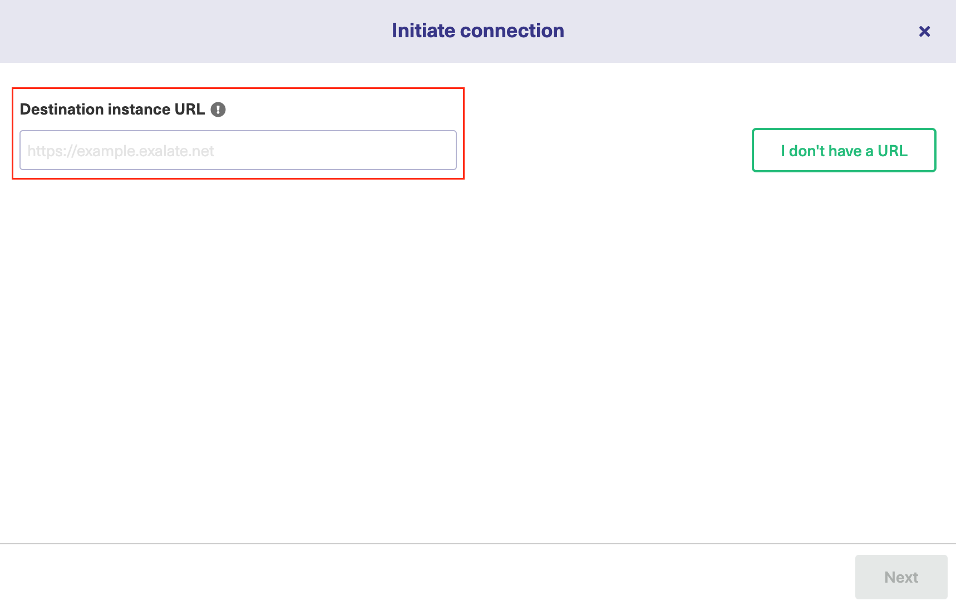Click the dark blue X in the header
Image resolution: width=956 pixels, height=606 pixels.
(x=924, y=31)
